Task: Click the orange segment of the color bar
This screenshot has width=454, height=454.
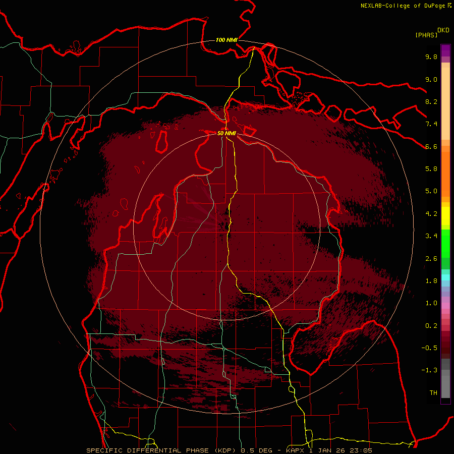Action: pyautogui.click(x=445, y=174)
